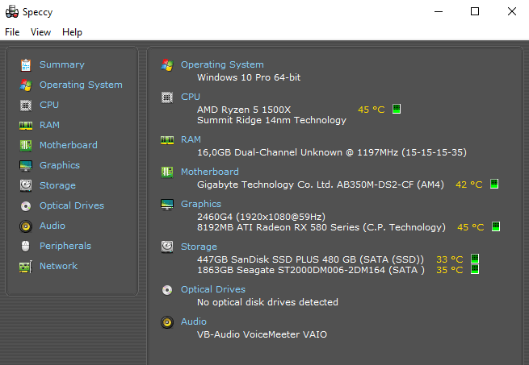
Task: Select CPU in the sidebar
Action: tap(49, 105)
